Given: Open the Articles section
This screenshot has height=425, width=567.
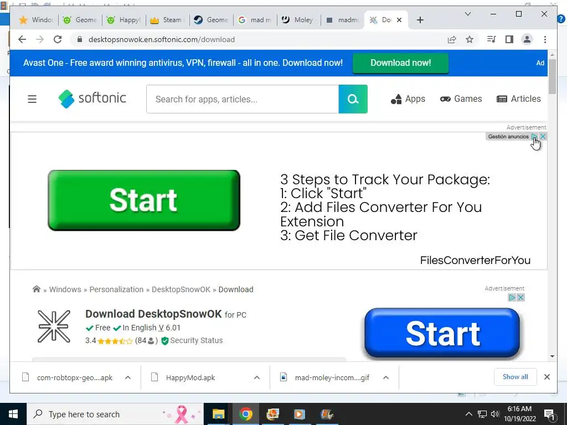Looking at the screenshot, I should (x=518, y=99).
